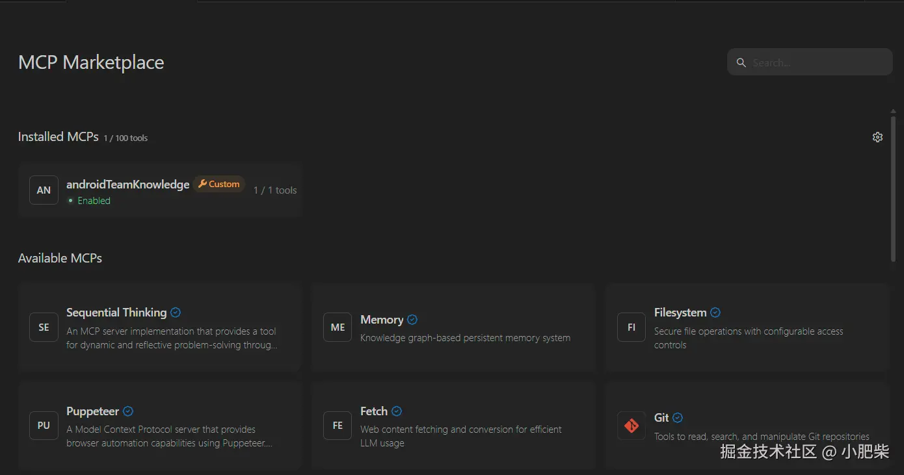The width and height of the screenshot is (904, 475).
Task: Open the Git MCP title
Action: click(x=661, y=418)
